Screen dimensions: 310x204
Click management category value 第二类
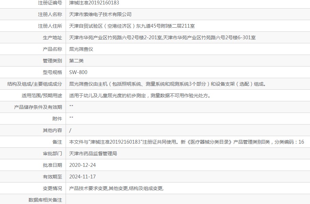pos(76,61)
